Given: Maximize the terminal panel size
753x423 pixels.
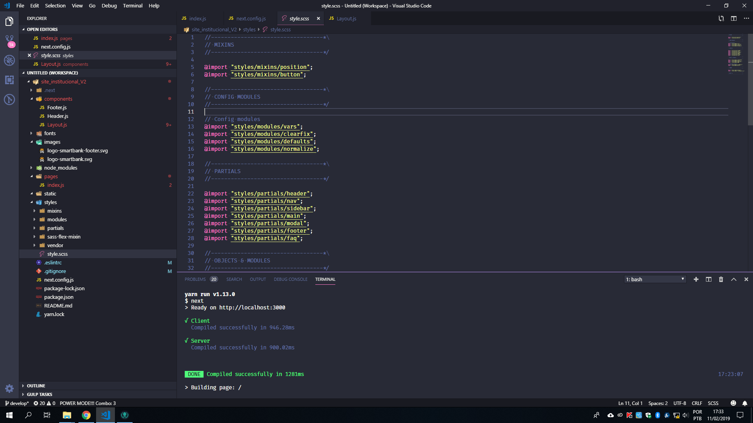Looking at the screenshot, I should click(x=733, y=279).
